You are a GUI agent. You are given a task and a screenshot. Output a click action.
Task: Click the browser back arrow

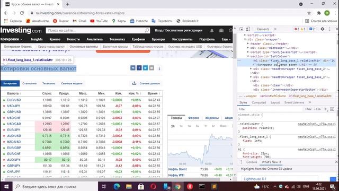click(6, 13)
